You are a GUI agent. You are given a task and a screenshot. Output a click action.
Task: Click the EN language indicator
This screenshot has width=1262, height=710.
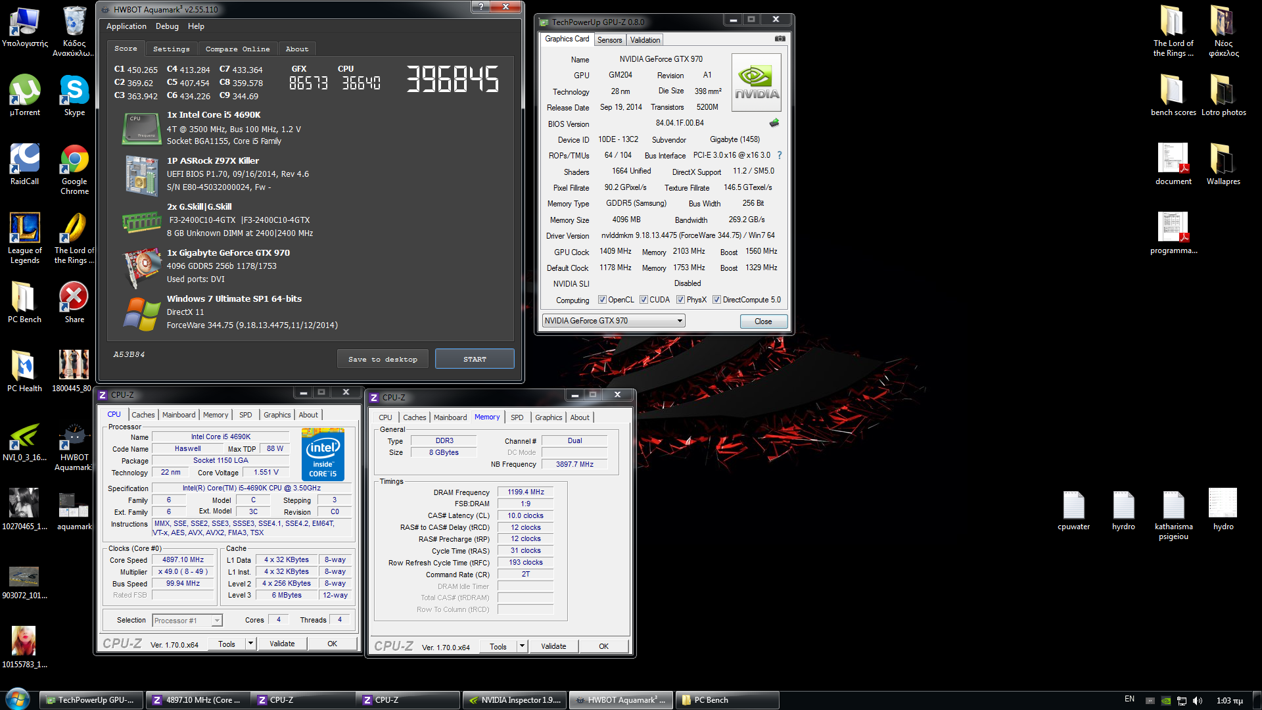[x=1129, y=699]
